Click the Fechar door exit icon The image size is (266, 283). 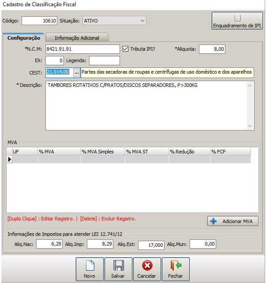click(x=176, y=265)
